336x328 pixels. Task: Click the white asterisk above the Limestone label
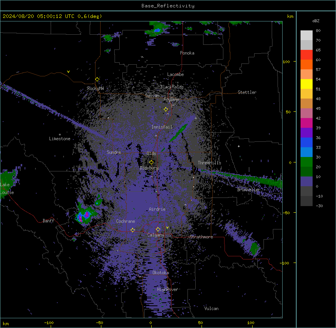click(x=60, y=135)
